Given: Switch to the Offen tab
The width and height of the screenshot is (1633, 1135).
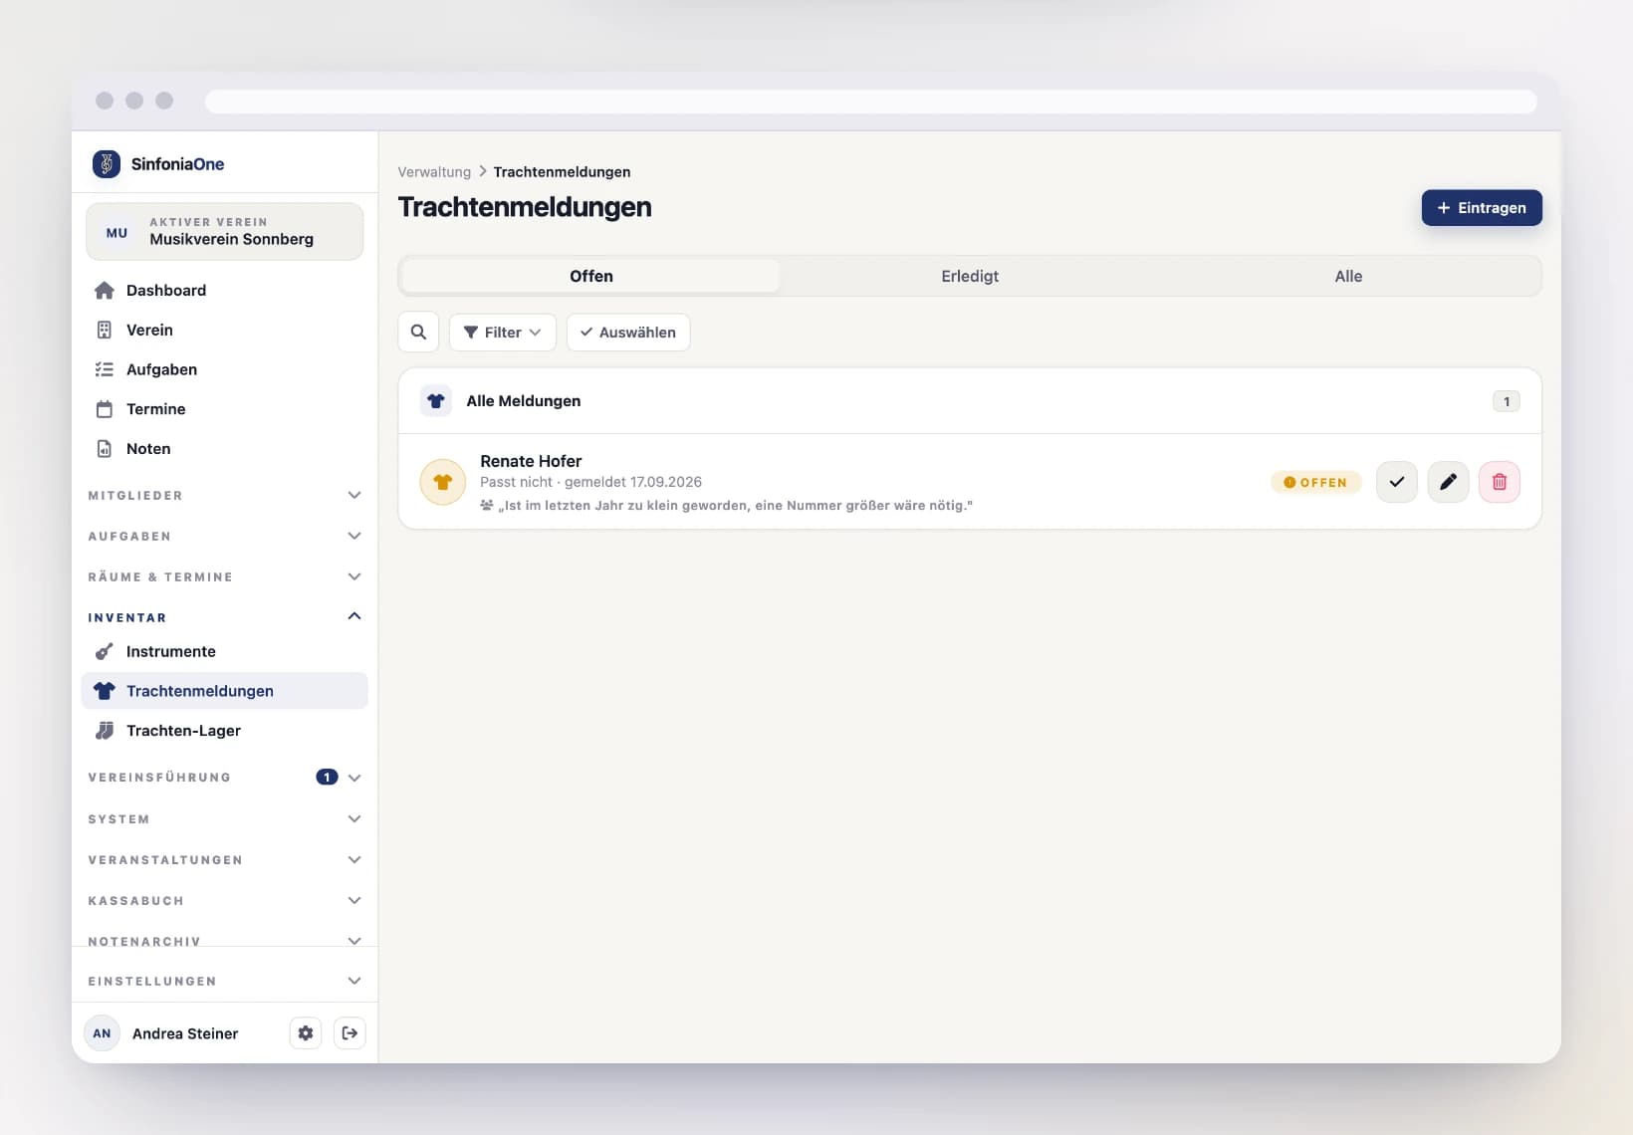Looking at the screenshot, I should pyautogui.click(x=591, y=277).
